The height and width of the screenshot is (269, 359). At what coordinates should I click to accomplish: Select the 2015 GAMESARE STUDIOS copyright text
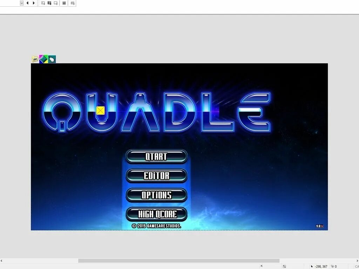click(x=156, y=226)
